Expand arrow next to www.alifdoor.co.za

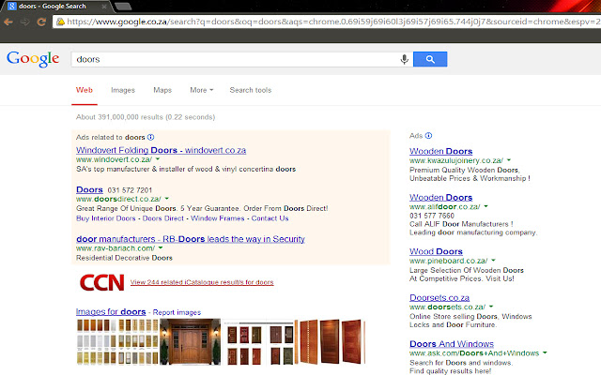point(485,206)
